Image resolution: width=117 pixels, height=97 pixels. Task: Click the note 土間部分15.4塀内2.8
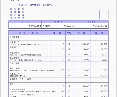coord(17,76)
